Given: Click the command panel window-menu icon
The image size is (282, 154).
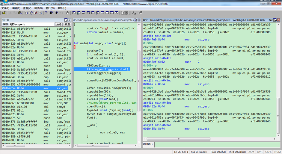Looking at the screenshot, I should 275,20.
